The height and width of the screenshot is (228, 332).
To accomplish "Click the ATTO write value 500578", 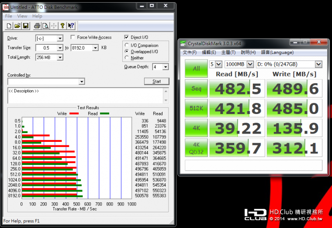I will point(142,196).
